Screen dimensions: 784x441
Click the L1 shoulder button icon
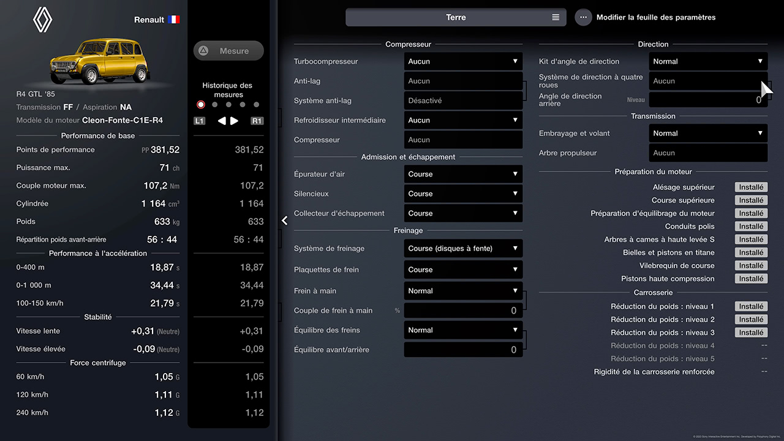tap(199, 121)
